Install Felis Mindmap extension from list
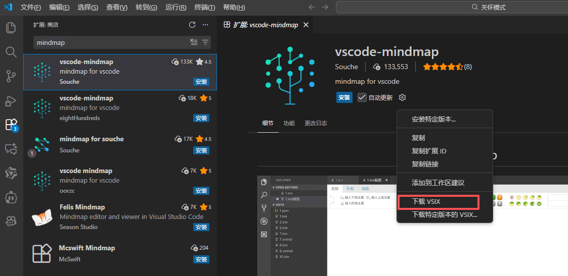 pyautogui.click(x=201, y=227)
